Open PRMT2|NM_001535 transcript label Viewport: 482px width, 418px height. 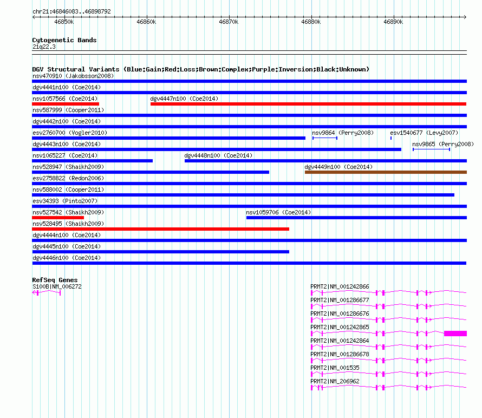tap(335, 368)
